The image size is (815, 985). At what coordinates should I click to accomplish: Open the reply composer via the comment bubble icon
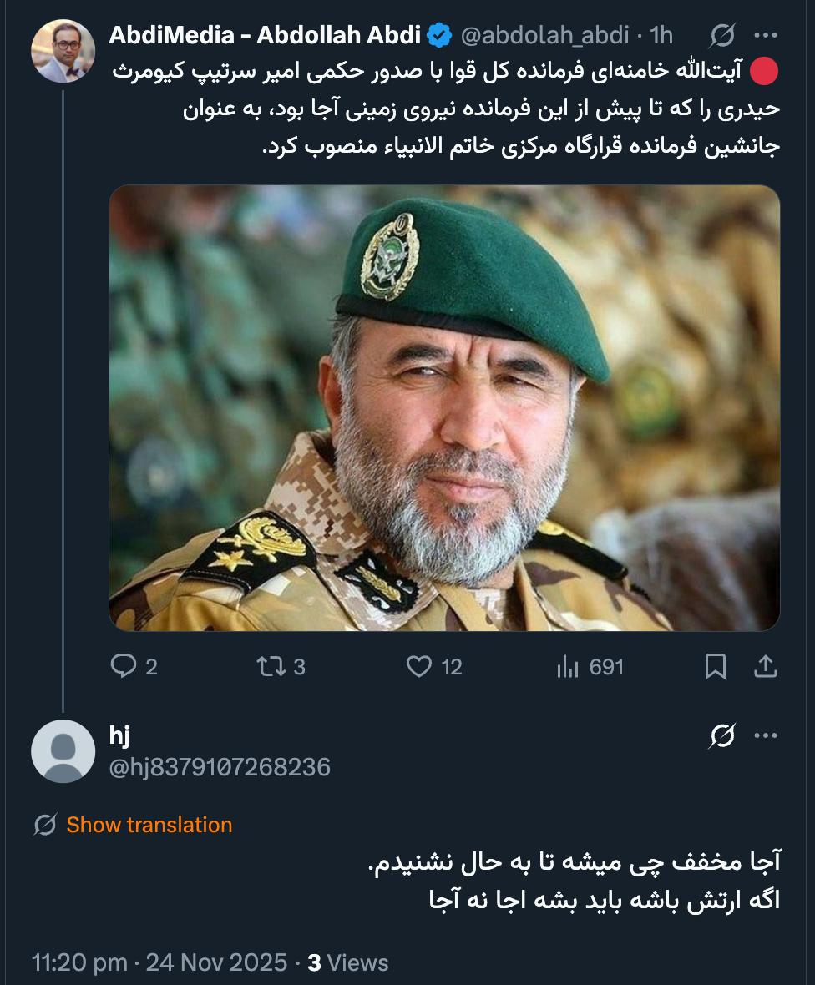tap(124, 666)
